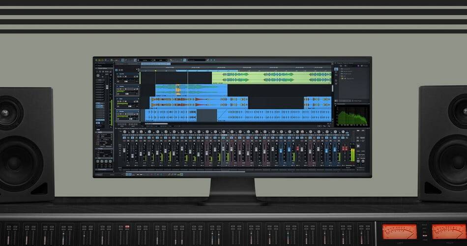Click the vertical fader in the left inspector panel

tap(107, 87)
